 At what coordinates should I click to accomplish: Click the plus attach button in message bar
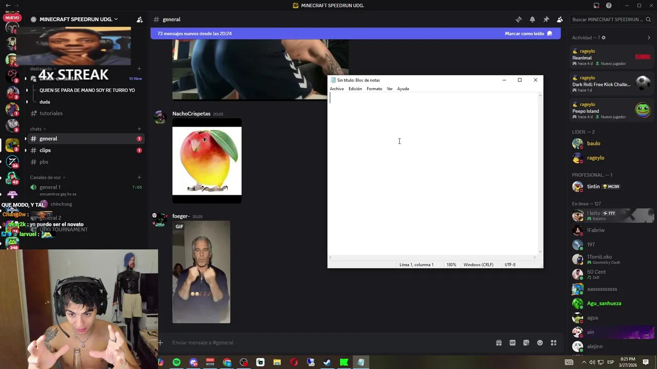point(161,343)
